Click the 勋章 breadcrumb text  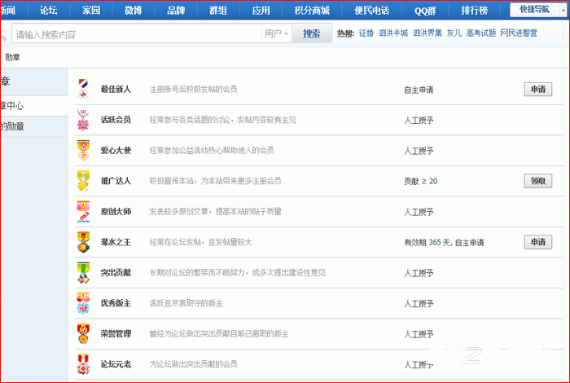coord(13,57)
